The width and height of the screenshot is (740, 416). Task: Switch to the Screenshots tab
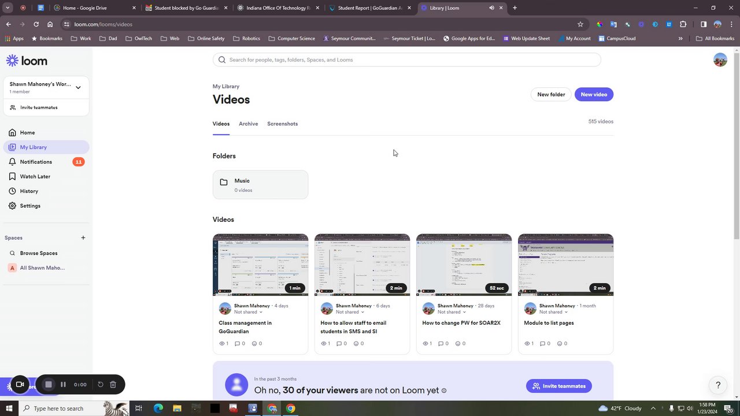283,124
